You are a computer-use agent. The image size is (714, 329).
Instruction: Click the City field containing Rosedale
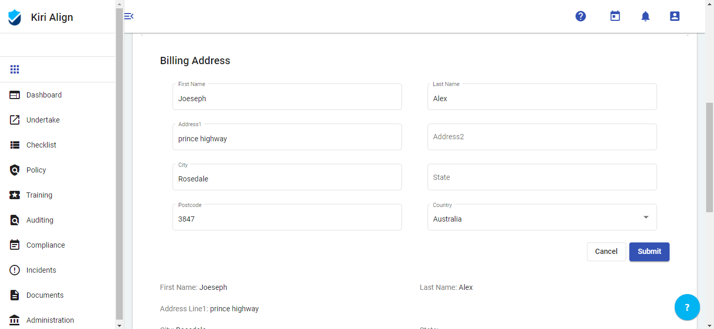coord(287,177)
